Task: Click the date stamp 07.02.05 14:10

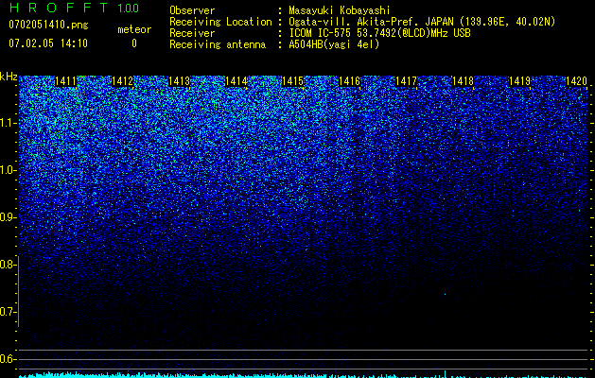Action: 48,43
